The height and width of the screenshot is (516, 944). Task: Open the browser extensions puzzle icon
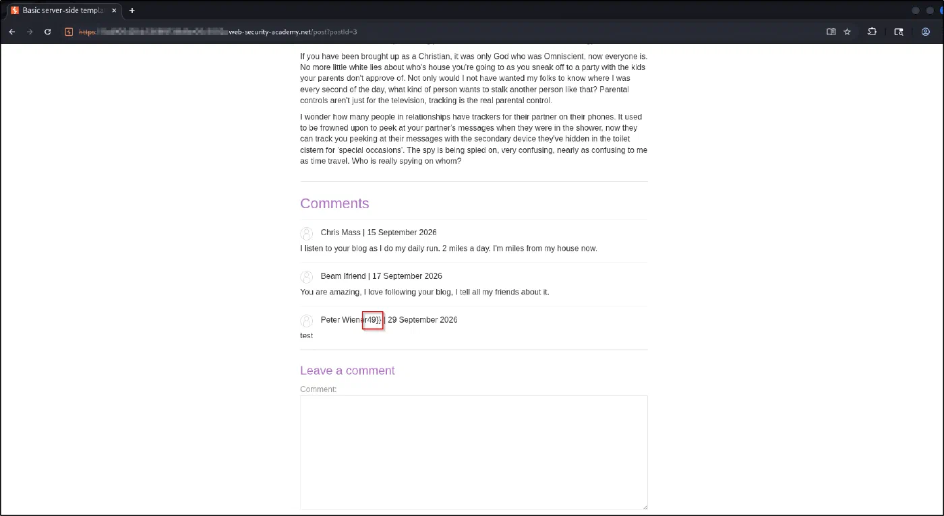[x=872, y=32]
